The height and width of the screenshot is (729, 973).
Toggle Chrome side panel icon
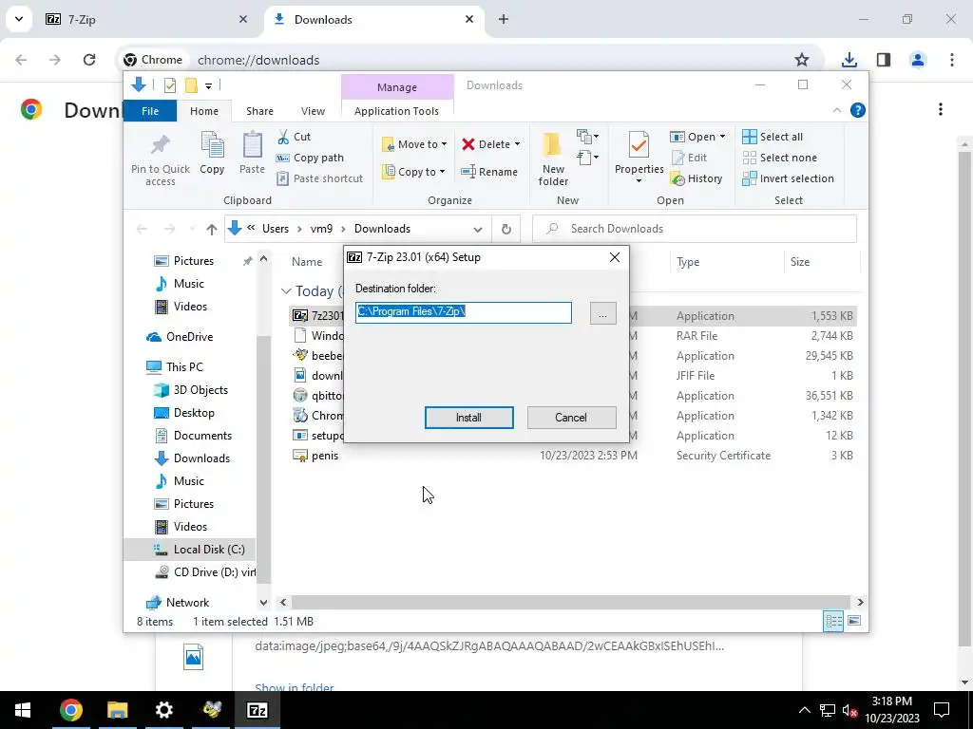884,60
